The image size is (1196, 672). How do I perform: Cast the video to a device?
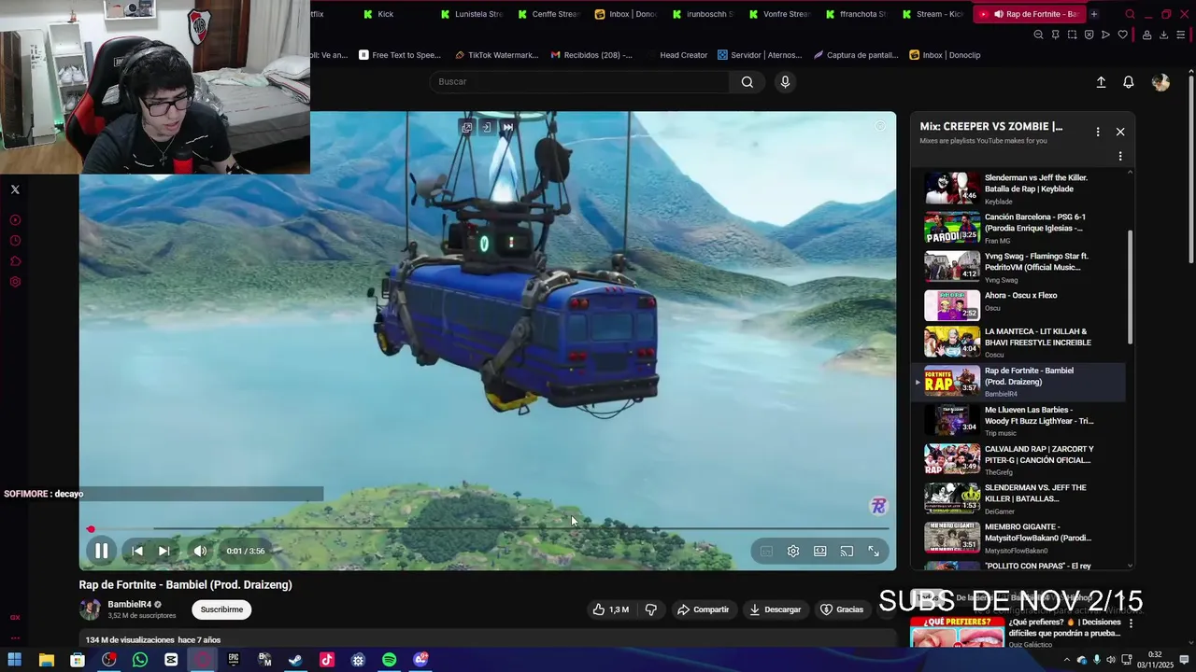click(x=847, y=551)
